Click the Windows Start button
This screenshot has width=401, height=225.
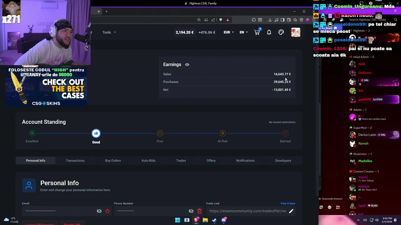click(178, 220)
